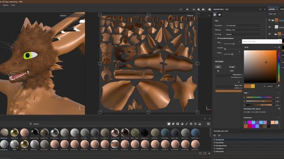This screenshot has width=284, height=159.
Task: Pick color with the eyedropper tool
Action: tap(279, 86)
